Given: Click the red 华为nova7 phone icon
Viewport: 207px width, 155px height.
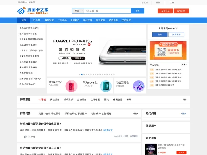Looking at the screenshot, I should (x=71, y=86).
